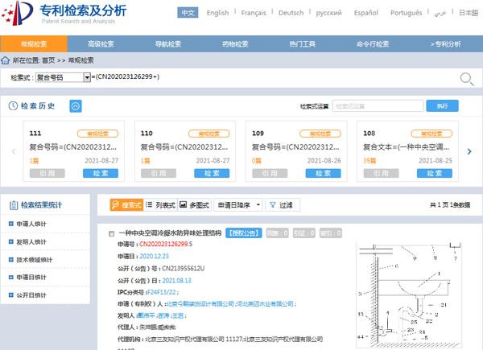Image resolution: width=483 pixels, height=350 pixels.
Task: Switch language to English
Action: 217,14
